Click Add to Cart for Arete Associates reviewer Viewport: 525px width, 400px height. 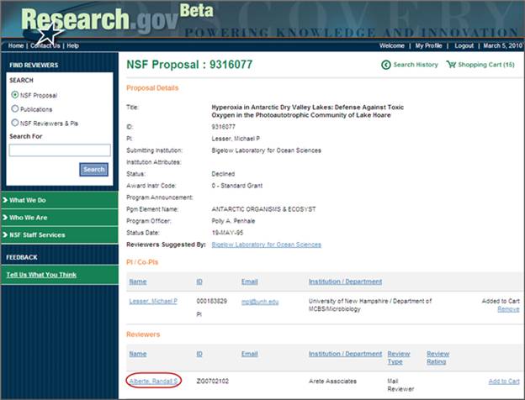tap(503, 381)
